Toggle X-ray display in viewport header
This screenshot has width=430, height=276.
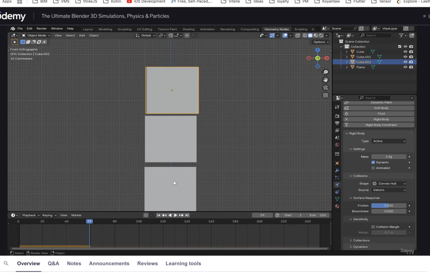[298, 36]
